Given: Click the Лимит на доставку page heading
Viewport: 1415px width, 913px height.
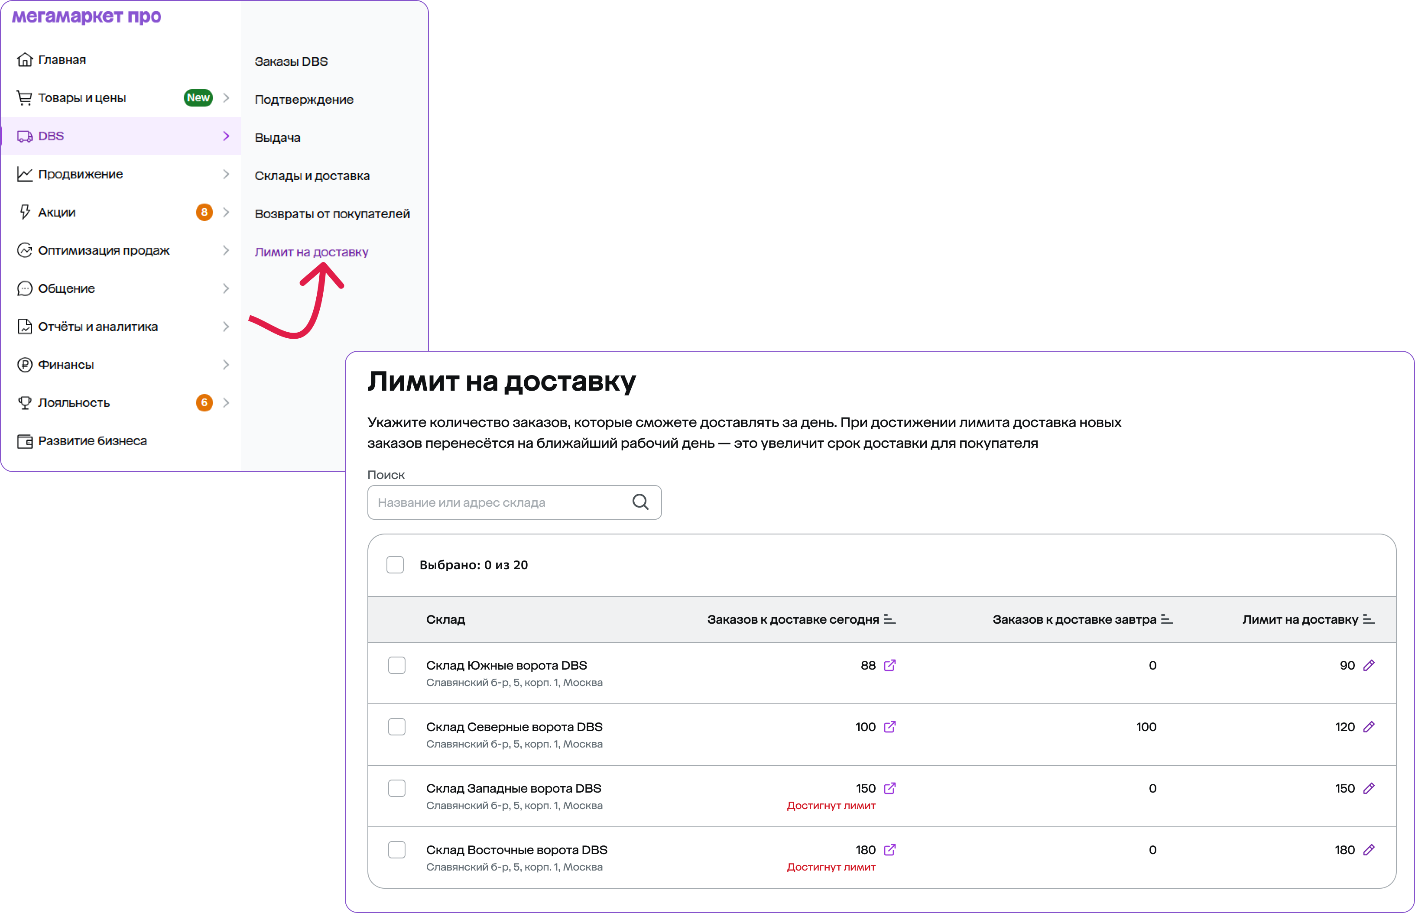Looking at the screenshot, I should 502,381.
